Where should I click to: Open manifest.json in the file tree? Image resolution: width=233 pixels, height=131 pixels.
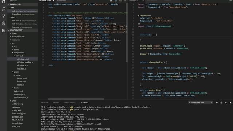pos(19,94)
